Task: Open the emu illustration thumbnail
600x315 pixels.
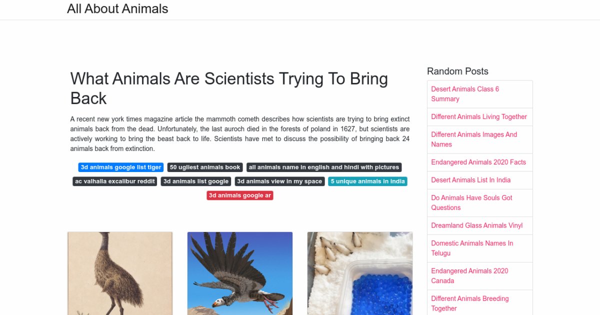Action: (x=120, y=273)
